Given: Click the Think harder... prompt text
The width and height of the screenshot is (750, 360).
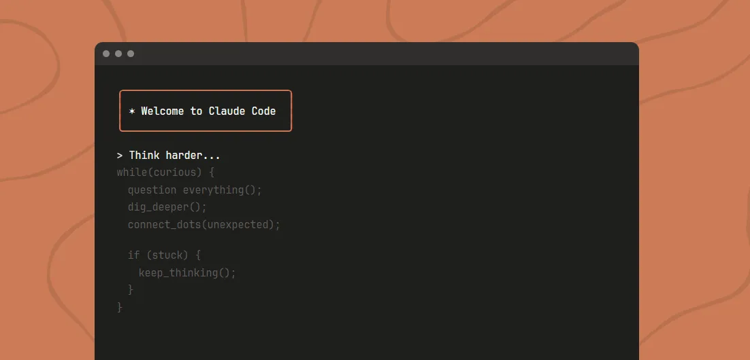Looking at the screenshot, I should click(x=174, y=156).
